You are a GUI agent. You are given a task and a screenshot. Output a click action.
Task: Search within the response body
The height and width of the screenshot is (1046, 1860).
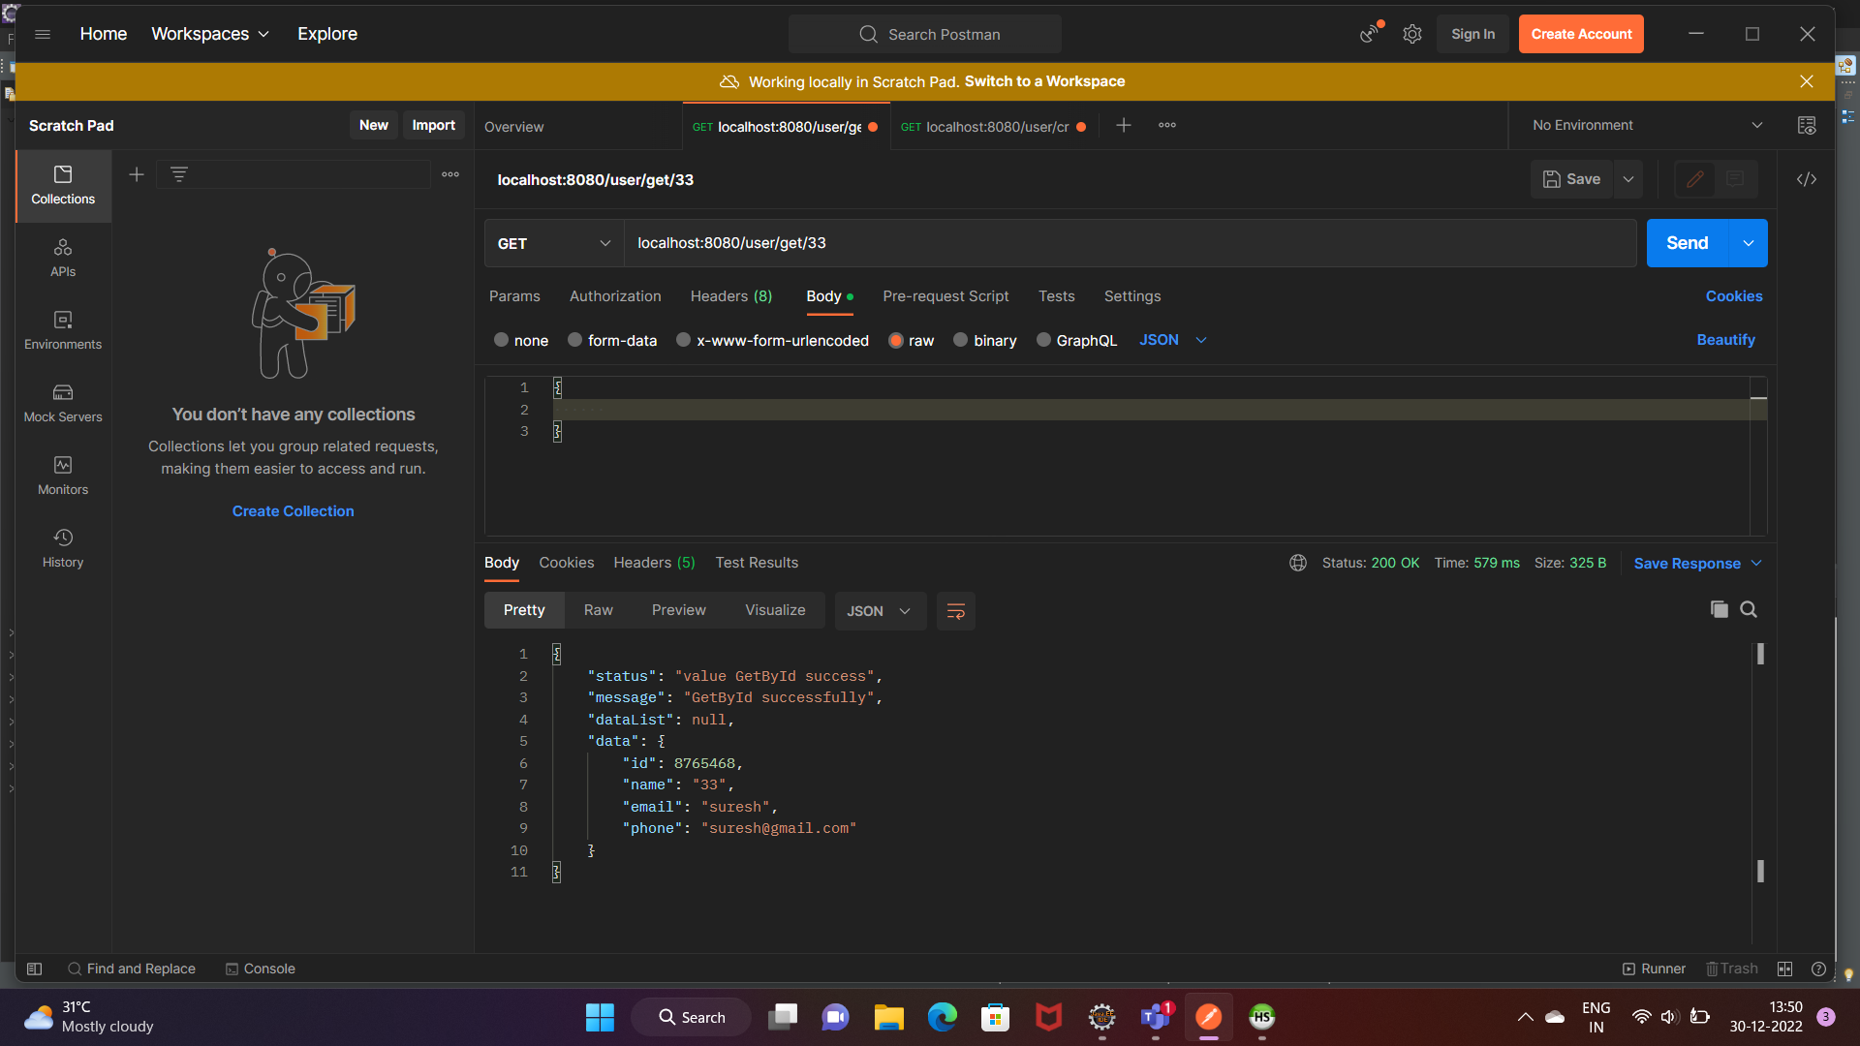click(1749, 609)
